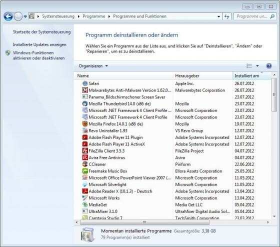
Task: Click the scroll down arrow
Action: [x=274, y=216]
